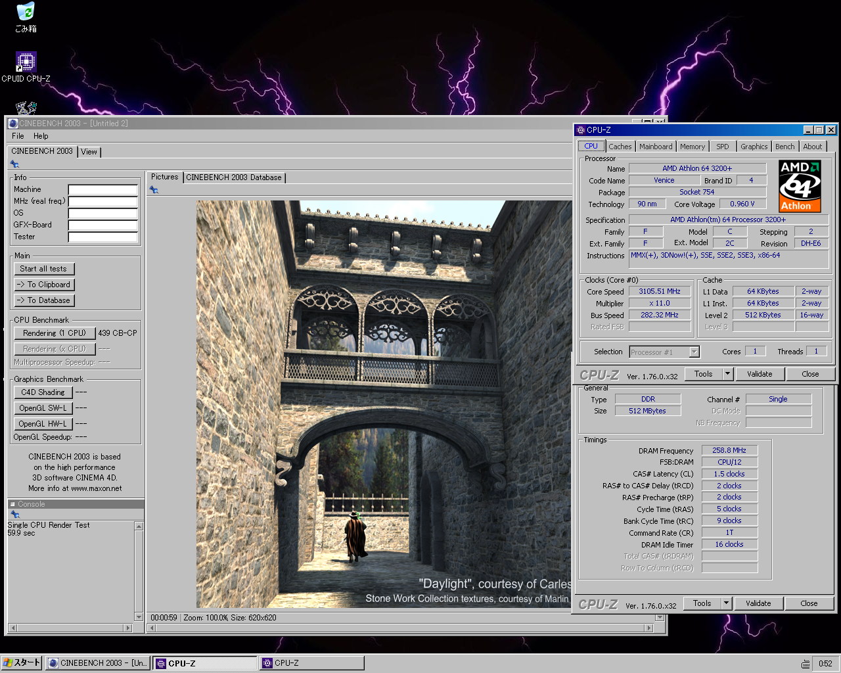This screenshot has width=841, height=673.
Task: Select the CINEBENCH 2003 tab
Action: tap(42, 151)
